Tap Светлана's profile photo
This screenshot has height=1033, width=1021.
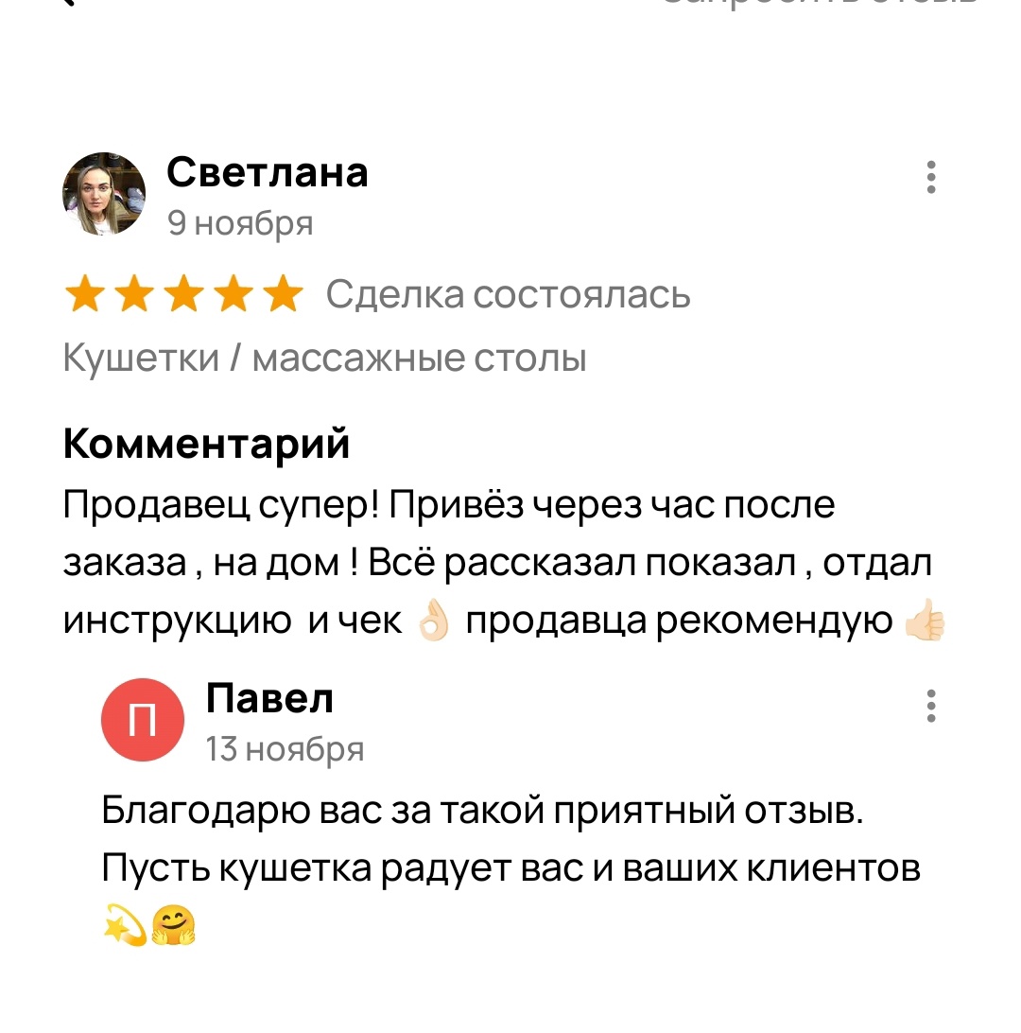[x=104, y=194]
